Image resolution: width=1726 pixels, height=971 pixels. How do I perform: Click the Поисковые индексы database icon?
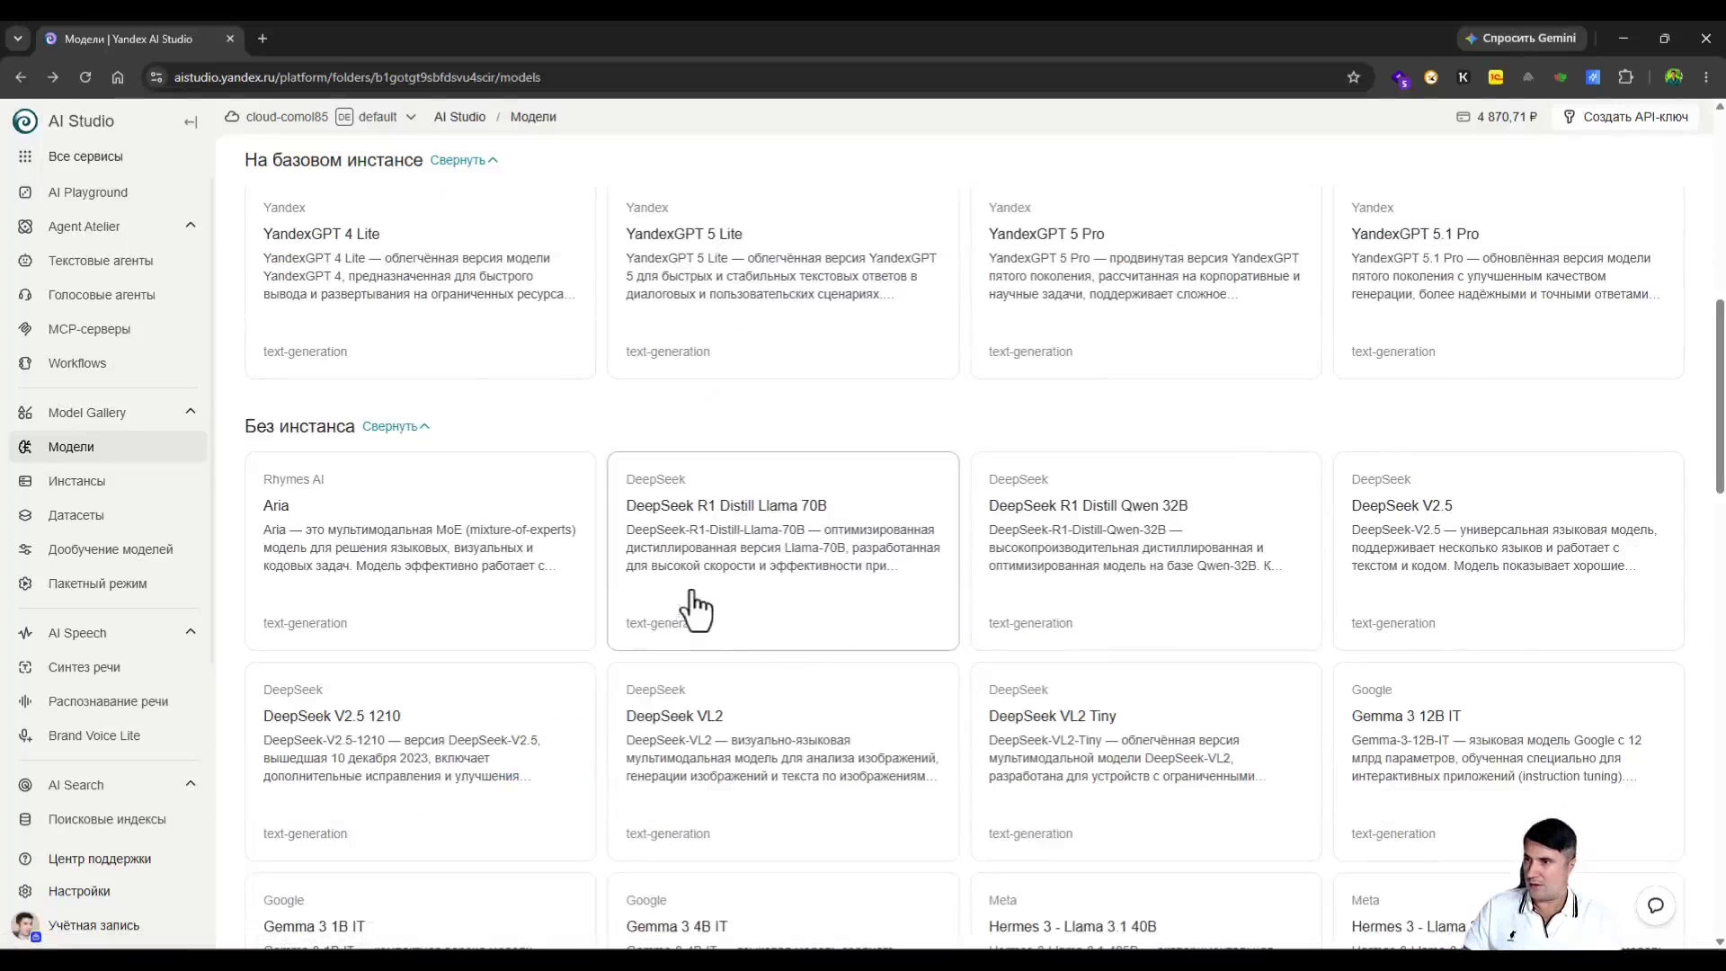point(25,819)
